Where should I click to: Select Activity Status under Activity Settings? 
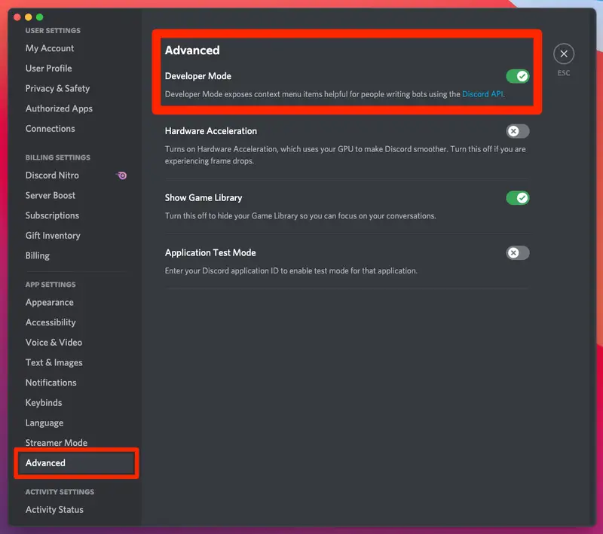tap(54, 509)
